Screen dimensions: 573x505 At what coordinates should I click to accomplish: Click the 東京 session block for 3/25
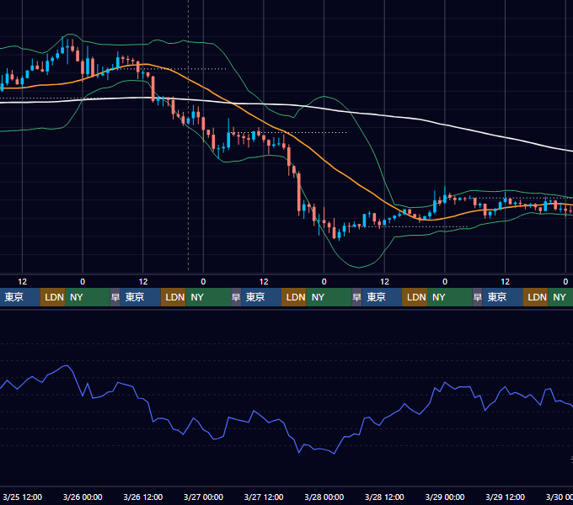click(x=19, y=297)
